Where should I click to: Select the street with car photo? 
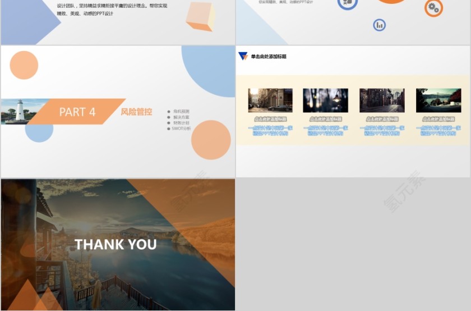pos(270,100)
